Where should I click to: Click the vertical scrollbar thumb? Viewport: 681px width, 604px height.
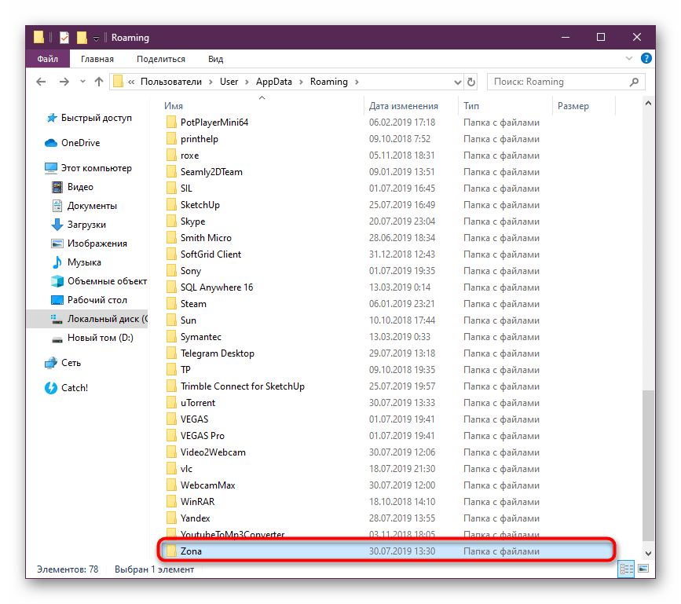click(648, 466)
